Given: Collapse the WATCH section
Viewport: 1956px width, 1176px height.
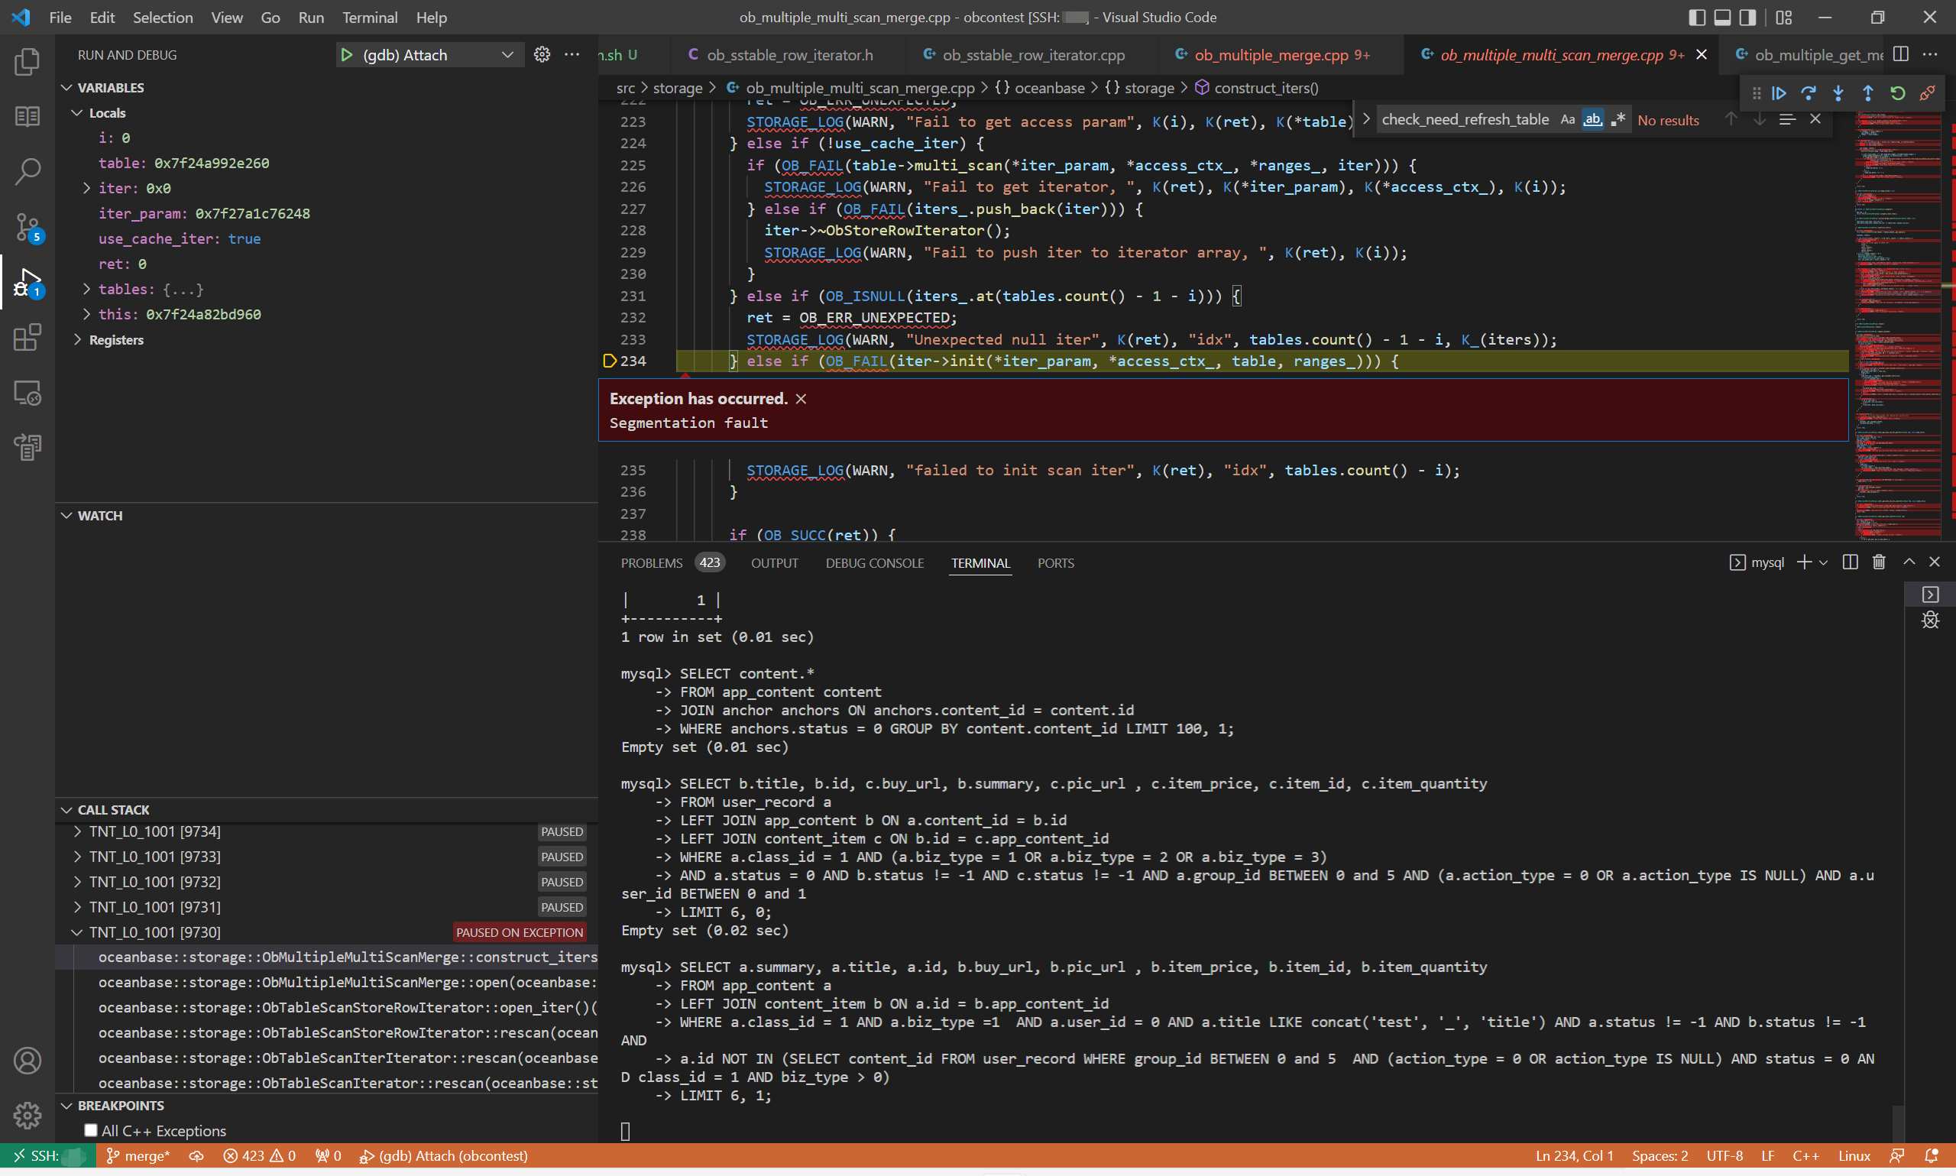Looking at the screenshot, I should click(66, 515).
